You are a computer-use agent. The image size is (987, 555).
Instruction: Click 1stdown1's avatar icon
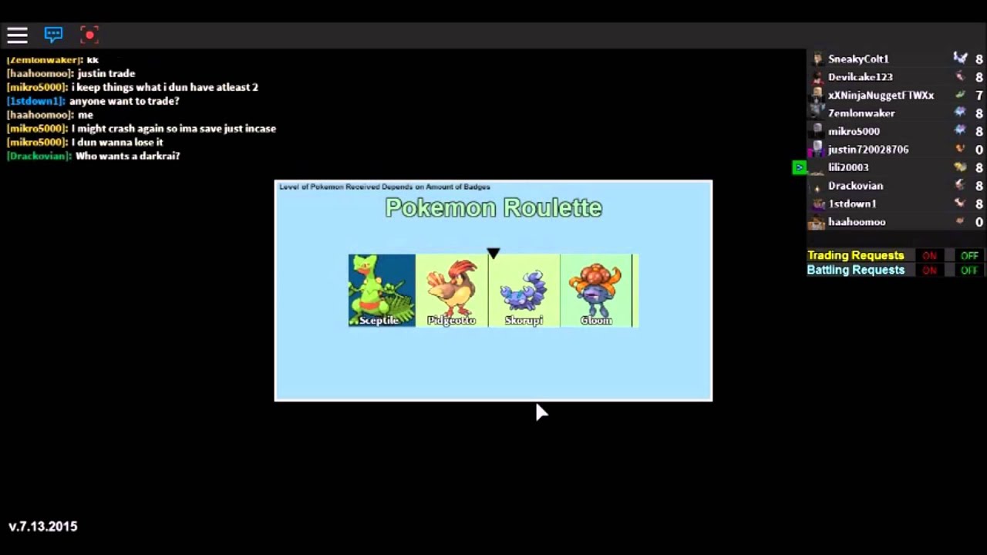click(817, 203)
